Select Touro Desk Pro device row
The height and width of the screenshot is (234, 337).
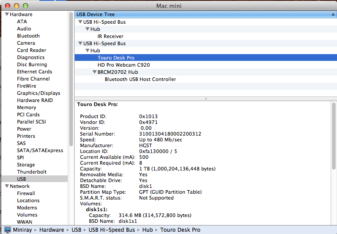click(x=206, y=58)
